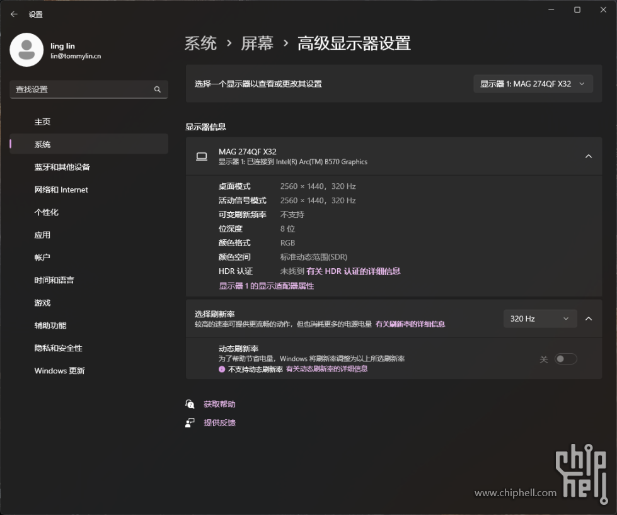This screenshot has height=515, width=617.
Task: Click the back arrow in Settings
Action: click(x=14, y=14)
